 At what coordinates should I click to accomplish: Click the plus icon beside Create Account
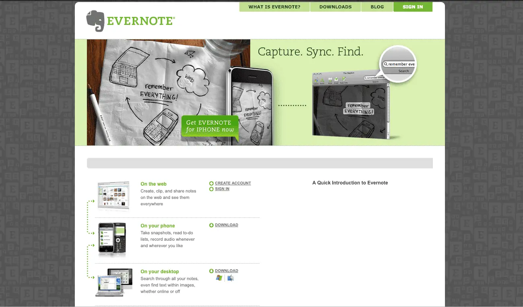point(211,183)
